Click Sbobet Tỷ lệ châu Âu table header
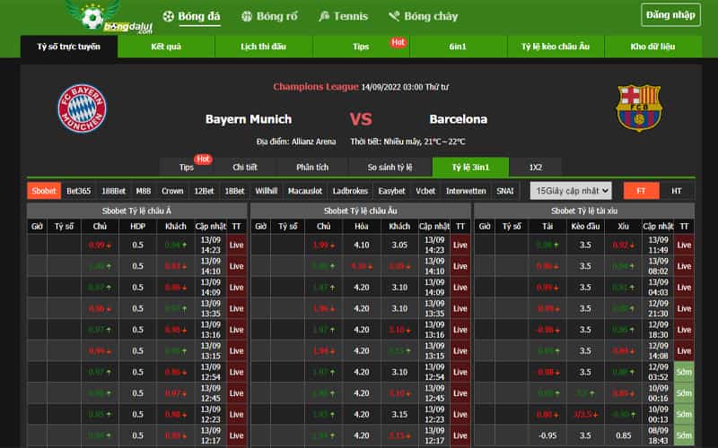 tap(361, 211)
